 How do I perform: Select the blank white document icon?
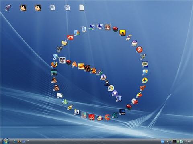click(82, 8)
